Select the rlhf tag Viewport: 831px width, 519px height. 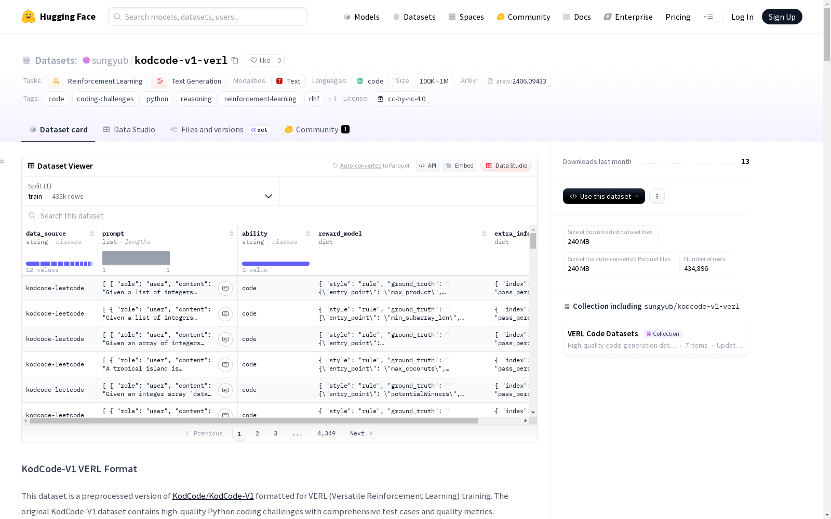tap(314, 99)
